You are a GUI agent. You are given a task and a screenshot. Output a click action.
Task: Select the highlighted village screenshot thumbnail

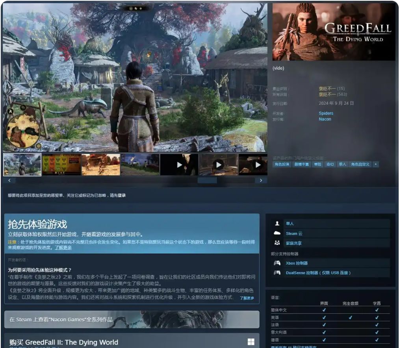22,165
